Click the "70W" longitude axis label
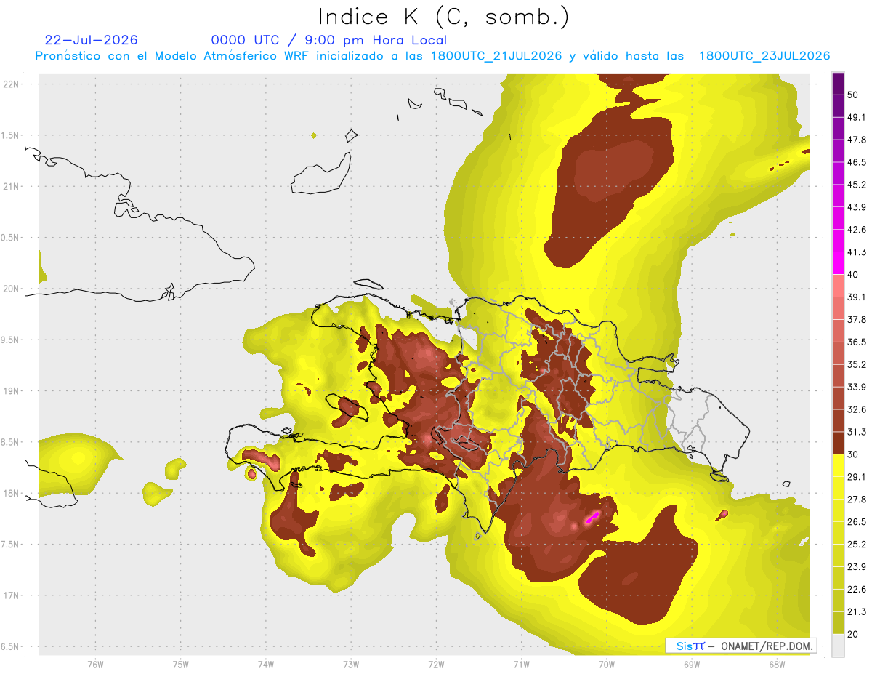This screenshot has width=872, height=674. click(607, 664)
